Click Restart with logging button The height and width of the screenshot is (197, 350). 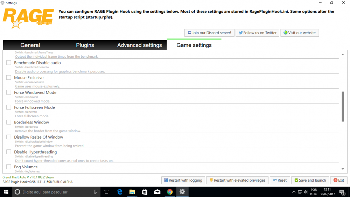click(x=183, y=180)
